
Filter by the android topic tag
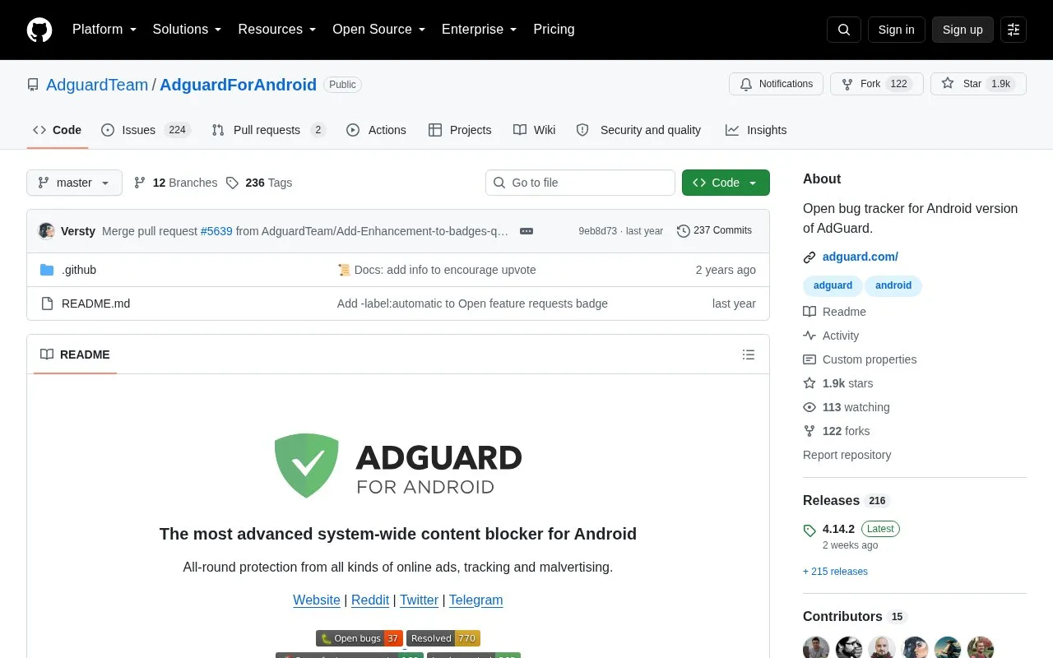click(893, 285)
